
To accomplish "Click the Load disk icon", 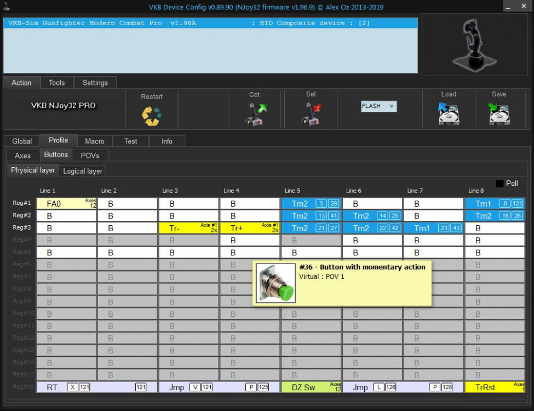I will (449, 114).
